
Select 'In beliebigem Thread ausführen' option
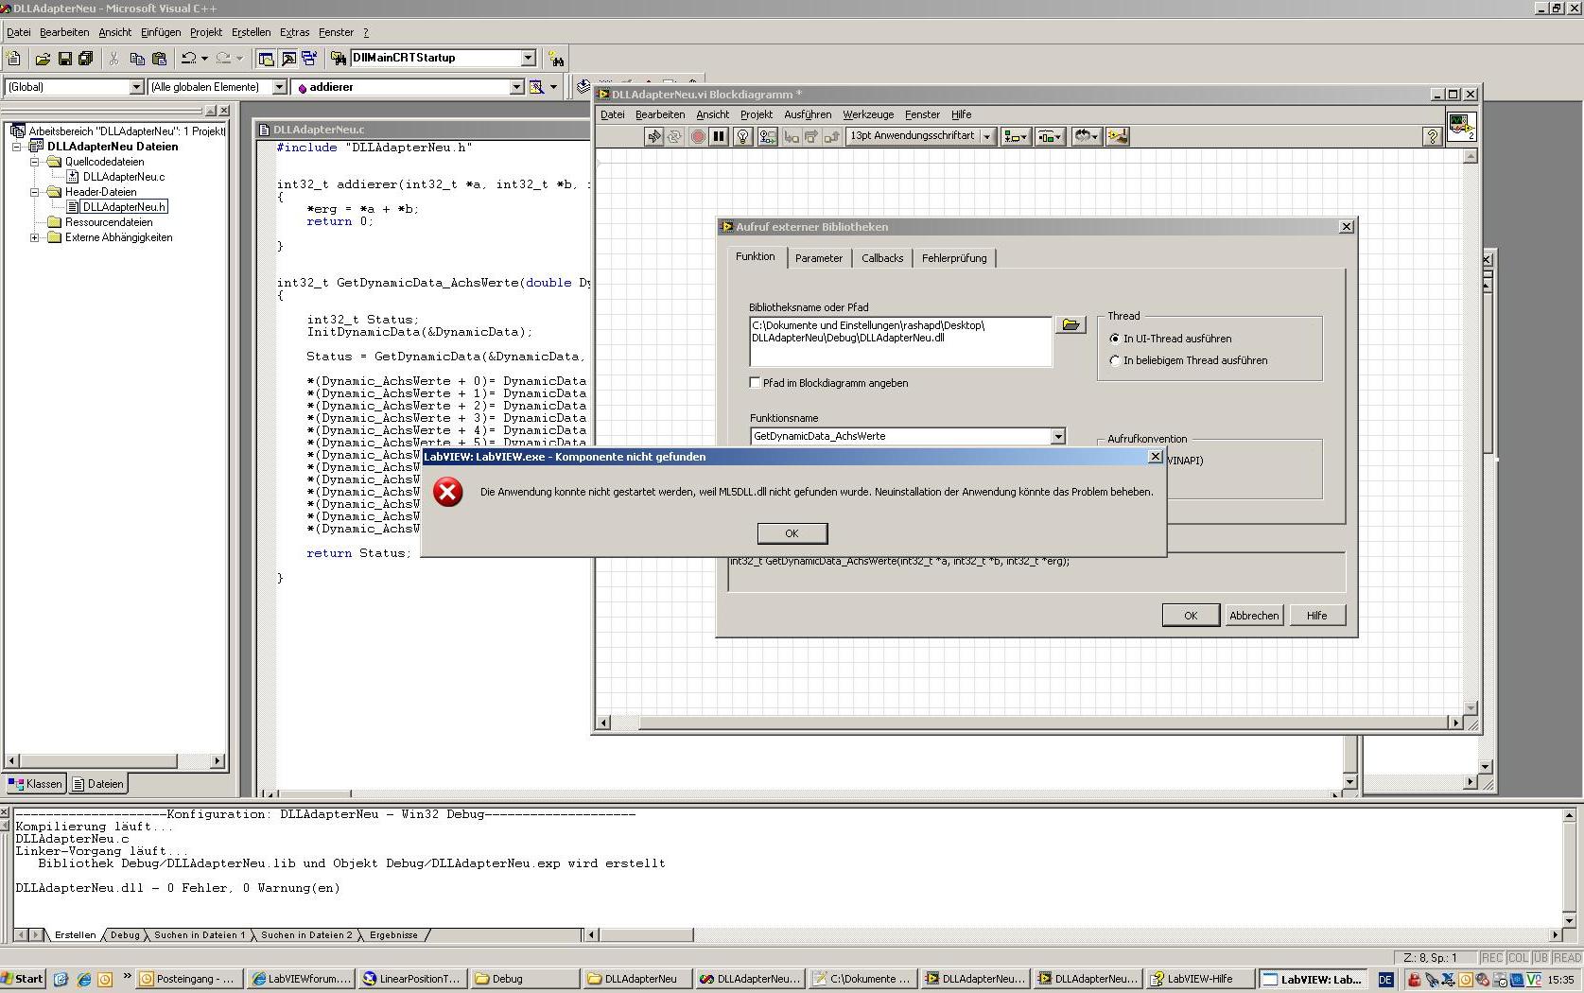1115,360
